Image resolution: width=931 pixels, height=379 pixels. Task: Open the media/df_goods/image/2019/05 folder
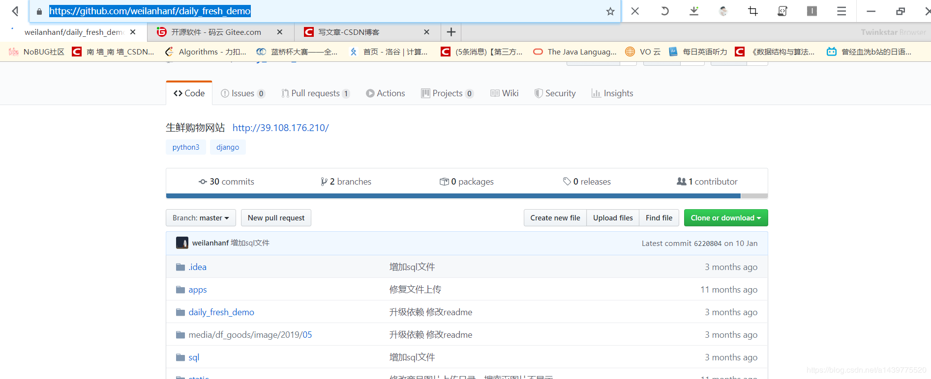250,335
